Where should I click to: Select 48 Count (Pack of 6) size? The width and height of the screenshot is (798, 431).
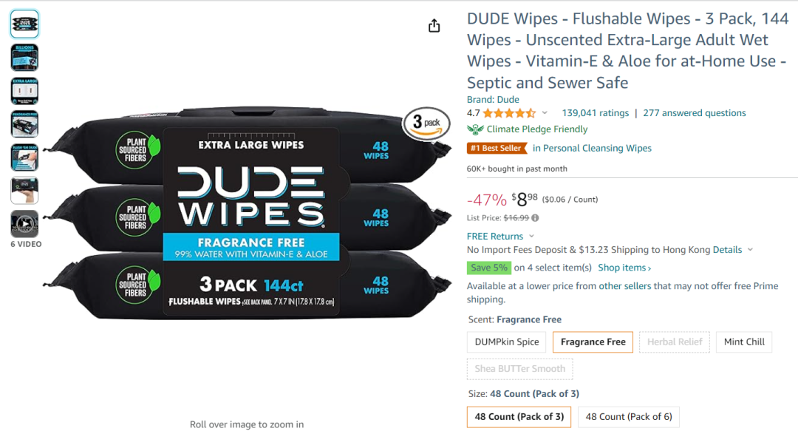point(629,417)
